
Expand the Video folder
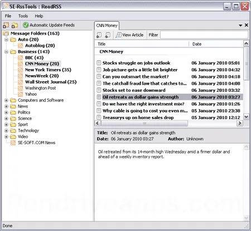click(6, 137)
